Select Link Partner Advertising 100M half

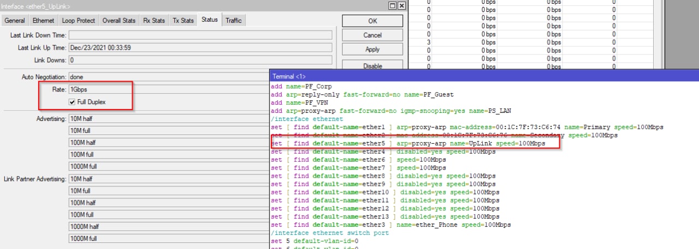(x=169, y=203)
